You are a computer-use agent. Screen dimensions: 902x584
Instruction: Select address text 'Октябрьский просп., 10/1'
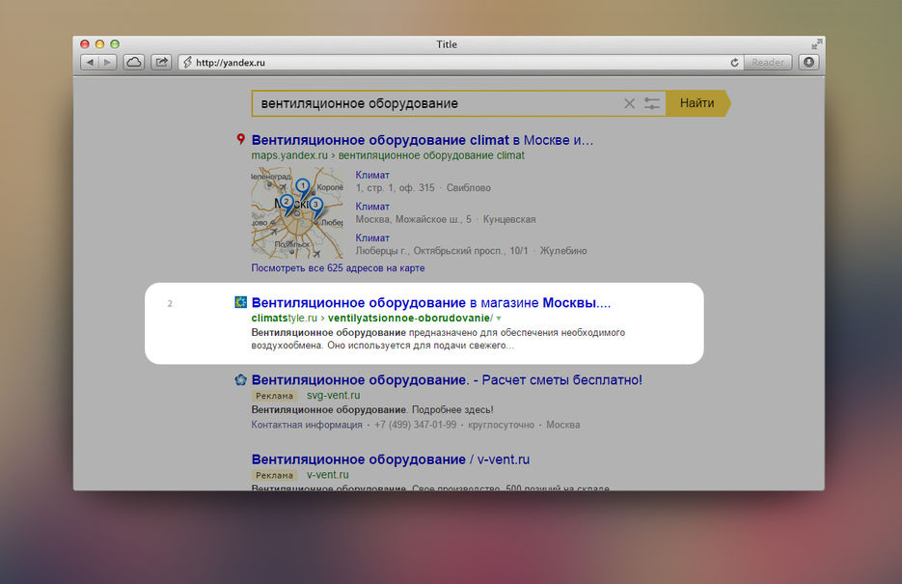pyautogui.click(x=471, y=251)
